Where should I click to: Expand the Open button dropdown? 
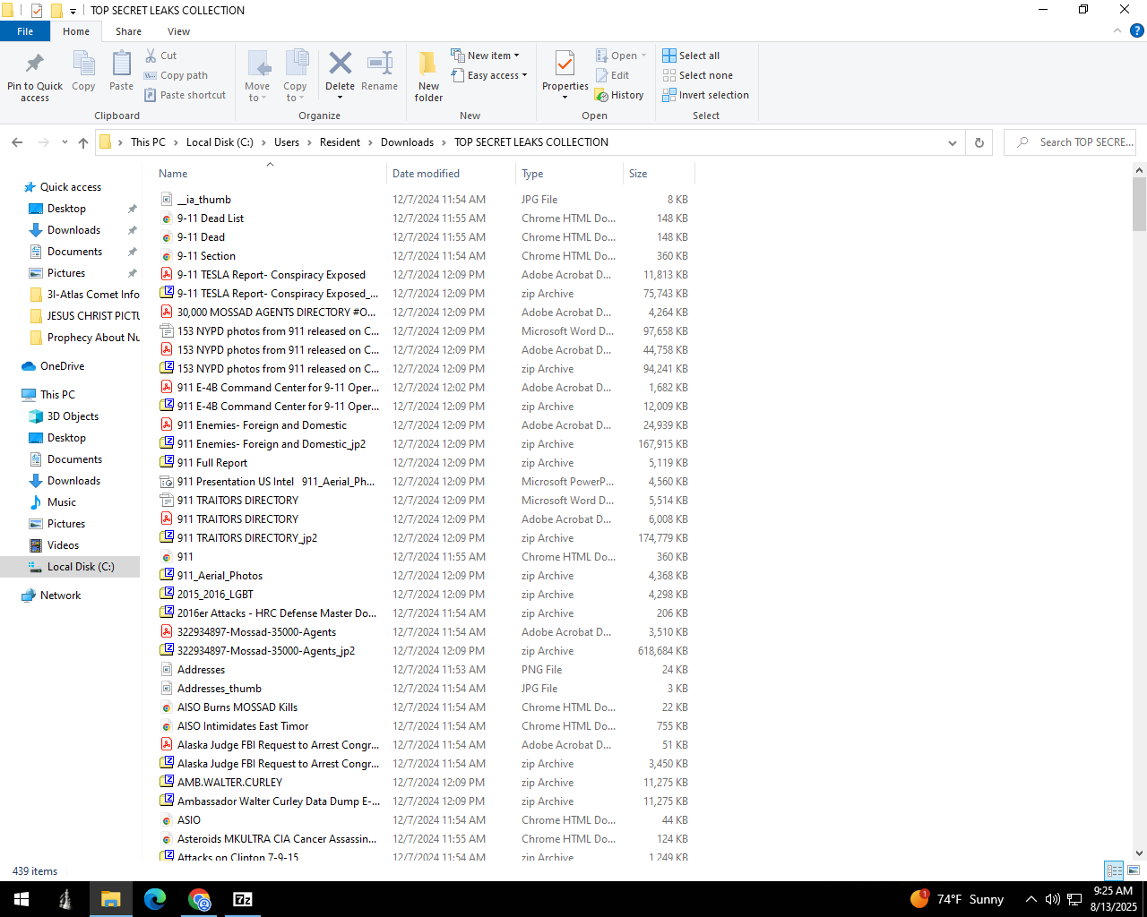(643, 56)
